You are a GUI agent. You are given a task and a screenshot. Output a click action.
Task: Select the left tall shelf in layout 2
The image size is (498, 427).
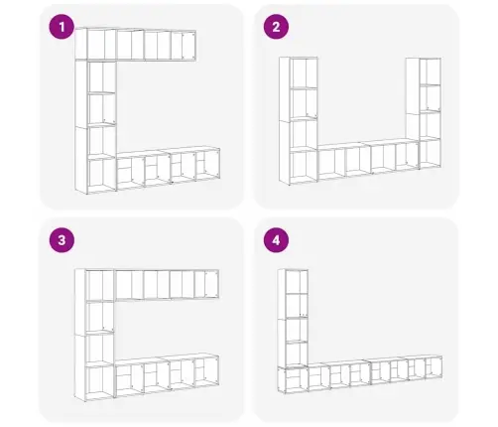click(x=299, y=121)
